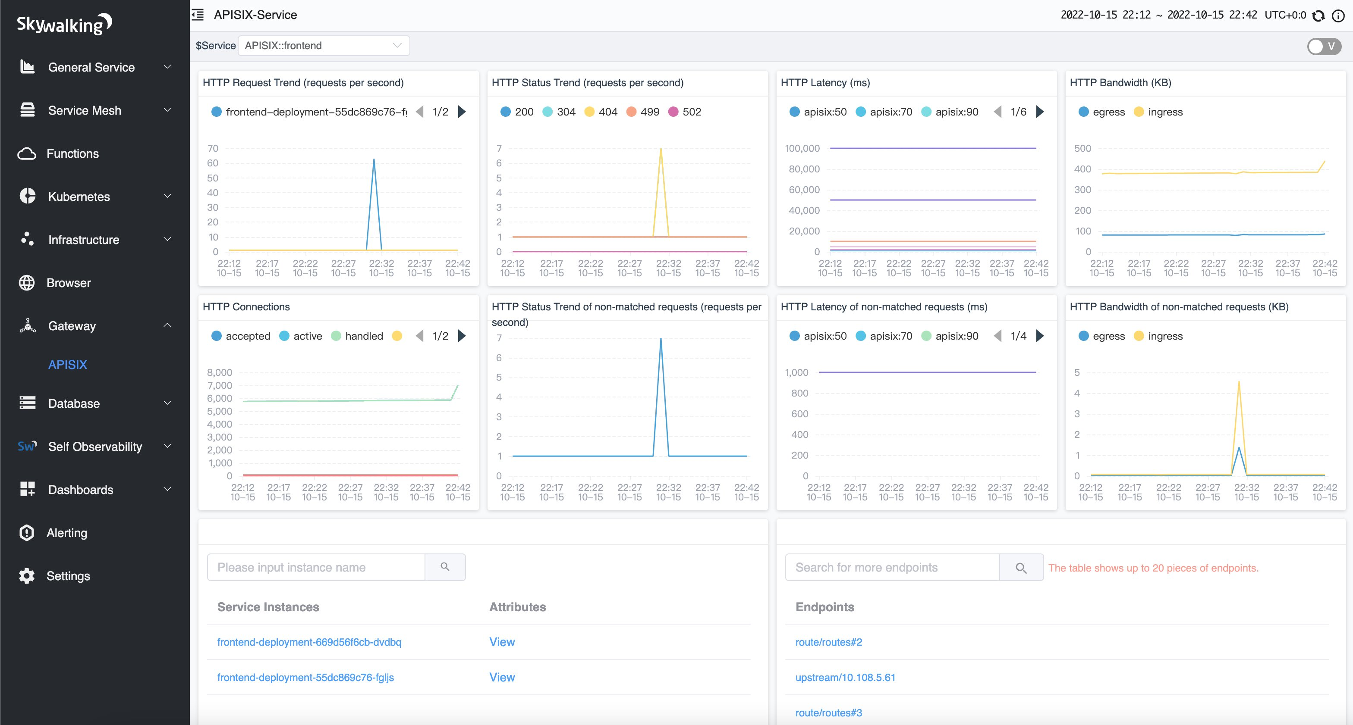This screenshot has height=725, width=1353.
Task: Toggle the 404 series in status legend
Action: pyautogui.click(x=601, y=112)
